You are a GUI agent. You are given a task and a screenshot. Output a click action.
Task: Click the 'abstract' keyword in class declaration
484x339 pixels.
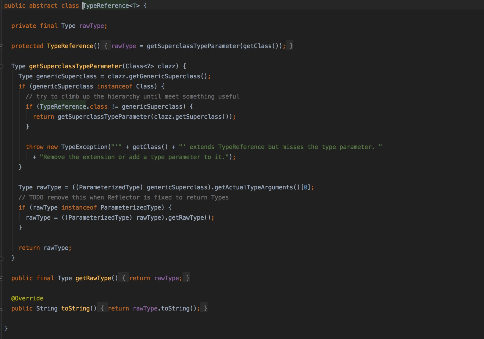click(x=43, y=6)
